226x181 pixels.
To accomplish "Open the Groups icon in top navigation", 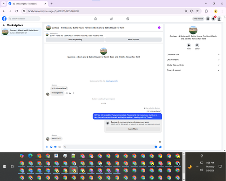I will click(128, 19).
